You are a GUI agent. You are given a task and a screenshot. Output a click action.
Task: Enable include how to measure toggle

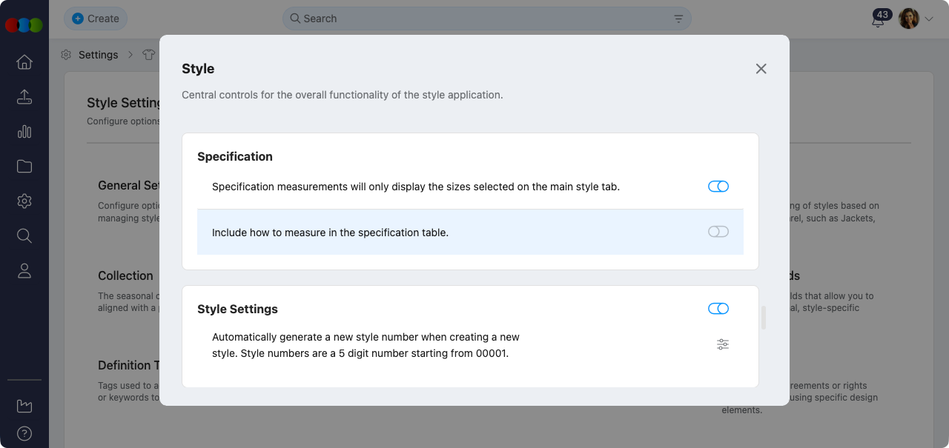[x=718, y=232]
